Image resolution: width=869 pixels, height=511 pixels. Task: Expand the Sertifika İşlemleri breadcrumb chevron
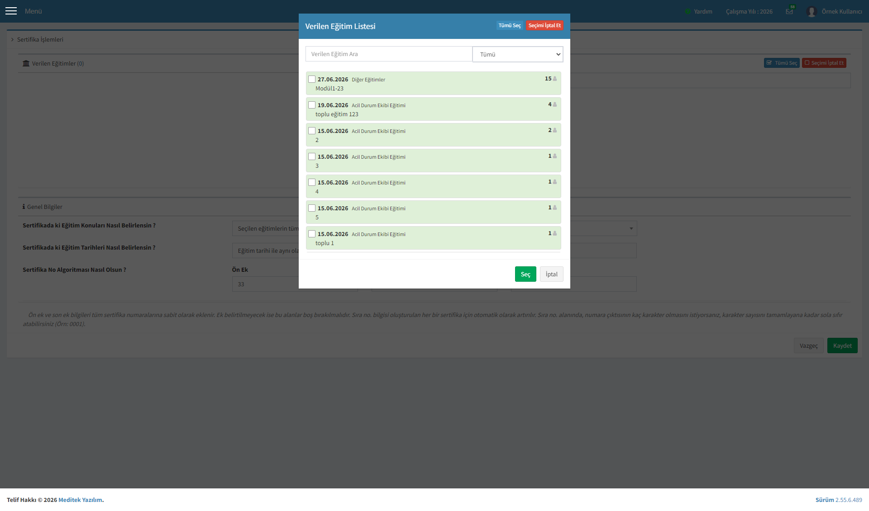(12, 39)
